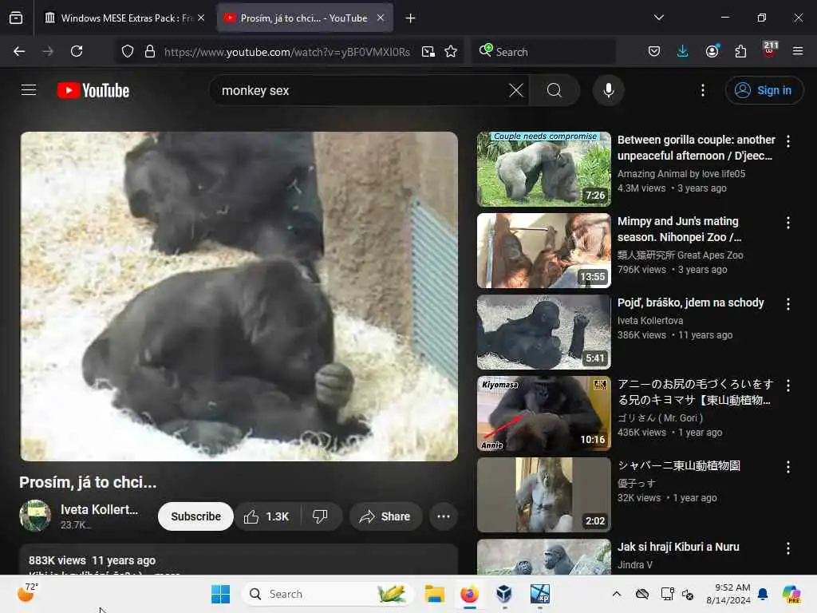This screenshot has height=613, width=817.
Task: Open options for Pojď, bráško video
Action: pyautogui.click(x=788, y=304)
